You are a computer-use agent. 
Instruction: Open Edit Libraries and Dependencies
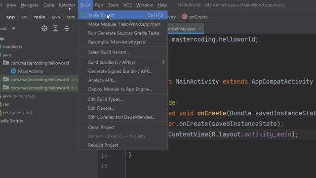[123, 117]
